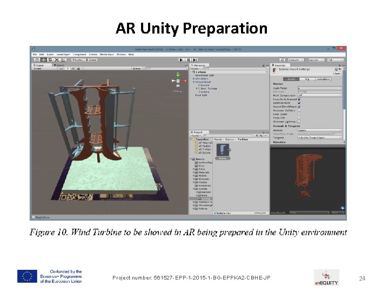Collapse the ImageTarget hierarchy item
The height and width of the screenshot is (292, 389).
click(194, 82)
